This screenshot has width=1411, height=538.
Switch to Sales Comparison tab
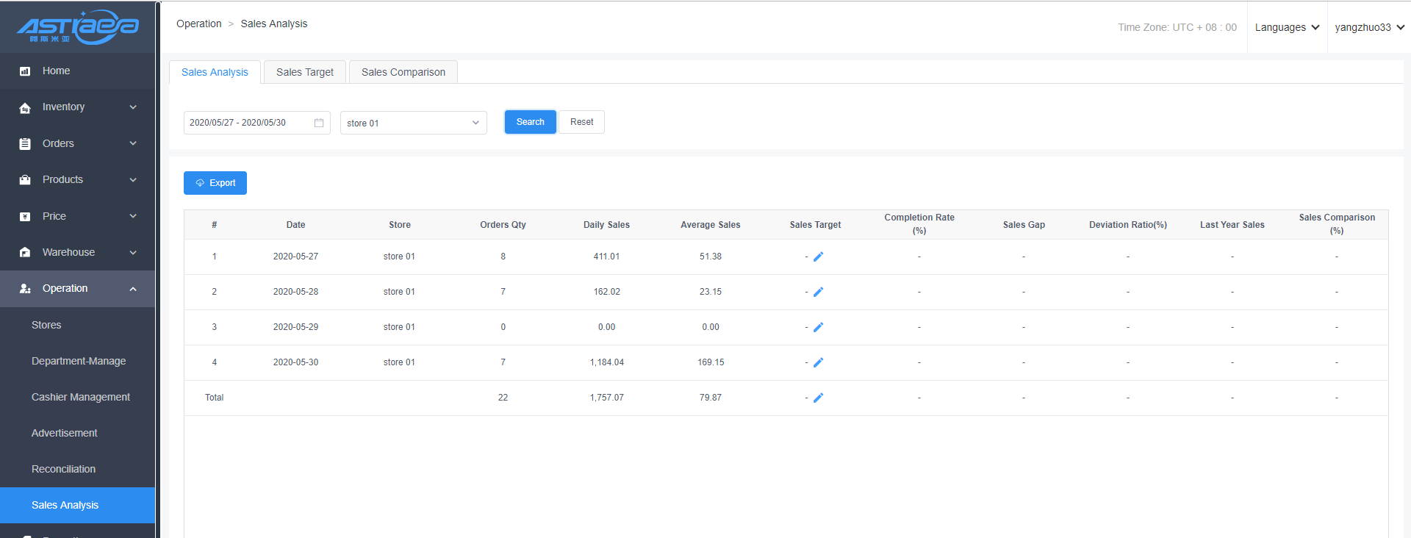coord(403,72)
